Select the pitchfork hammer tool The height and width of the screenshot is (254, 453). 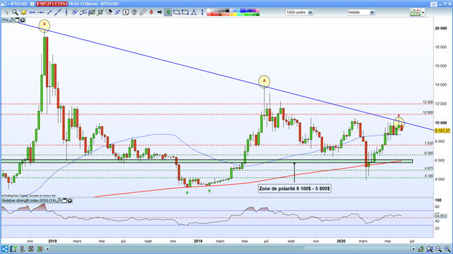tap(109, 13)
